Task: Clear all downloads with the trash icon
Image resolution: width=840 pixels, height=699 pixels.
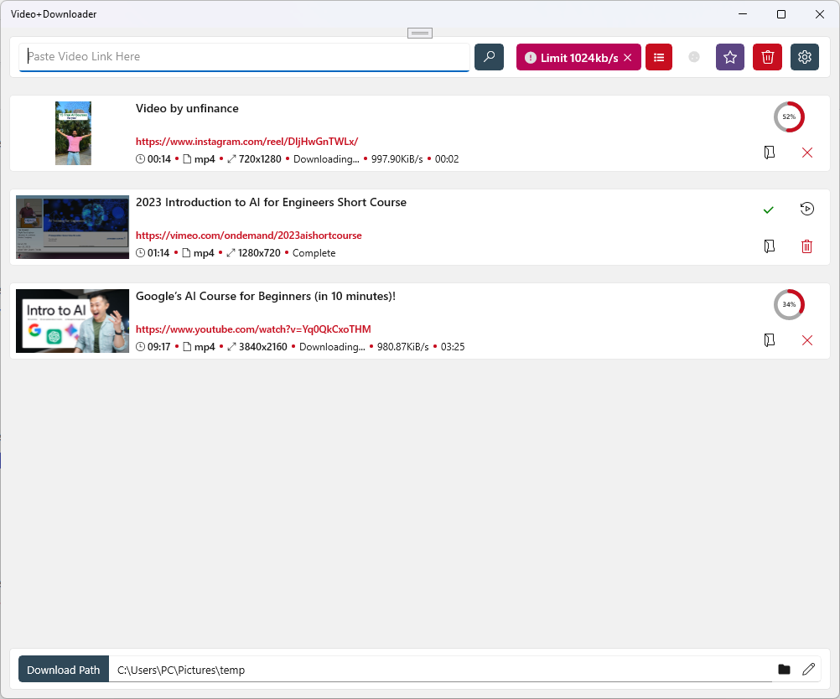Action: tap(766, 57)
